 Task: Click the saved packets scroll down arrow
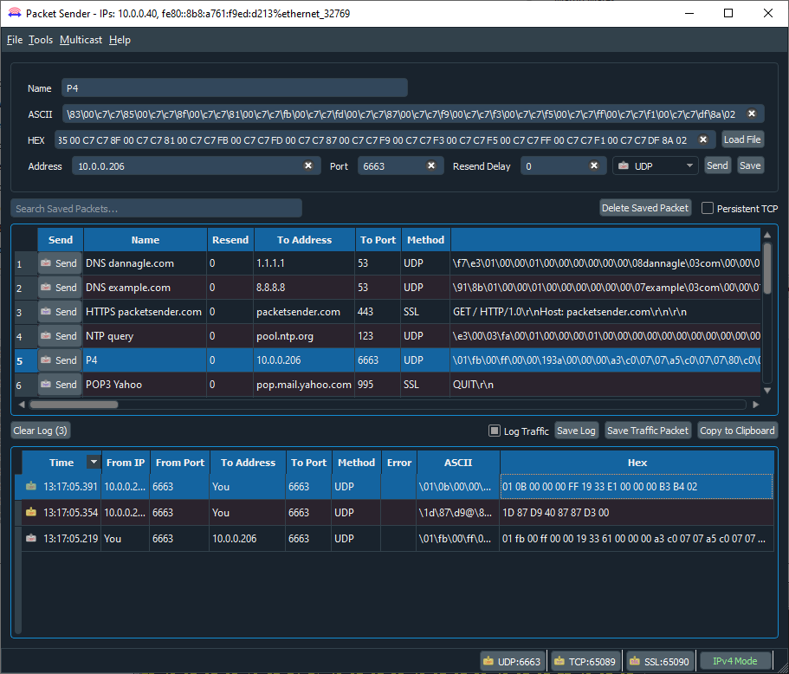pos(766,390)
